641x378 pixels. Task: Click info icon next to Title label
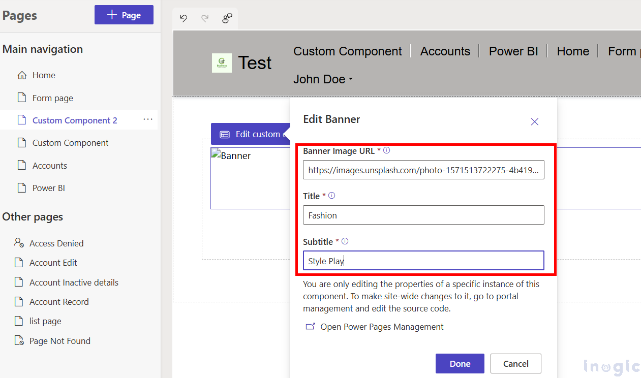(332, 196)
